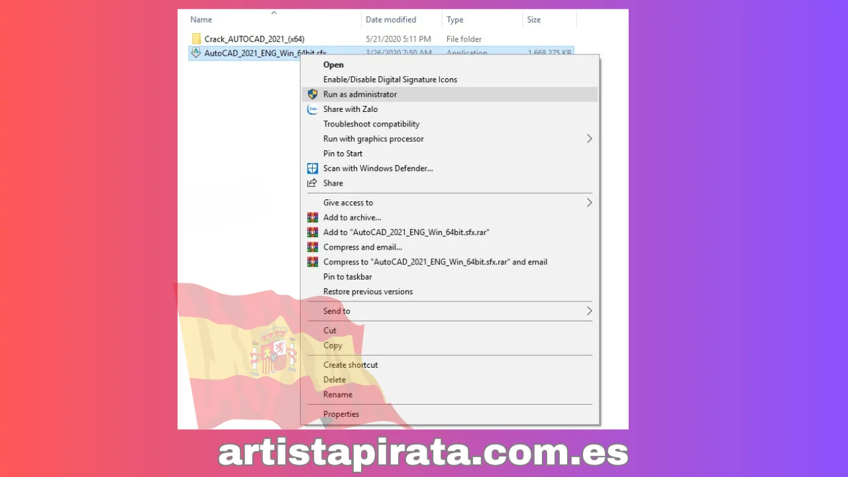Click the Zalo icon in context menu
Screen dimensions: 848x477
(313, 109)
